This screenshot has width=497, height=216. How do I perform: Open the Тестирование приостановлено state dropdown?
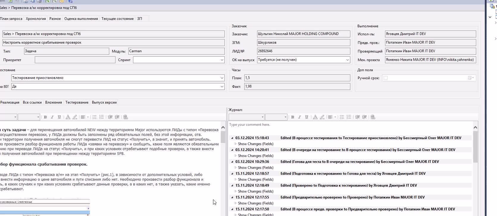point(222,78)
